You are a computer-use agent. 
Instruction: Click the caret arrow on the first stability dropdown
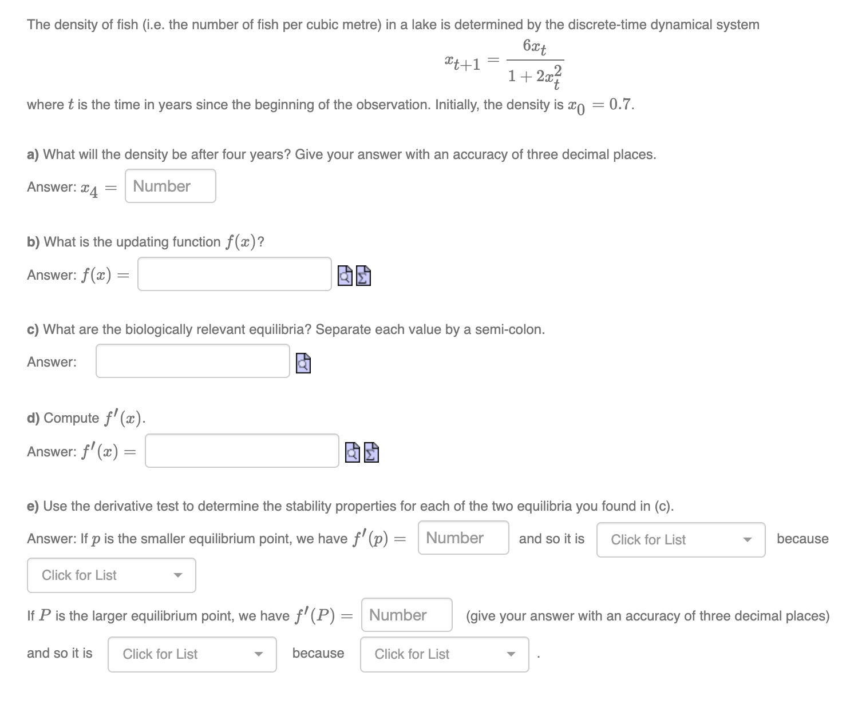click(x=749, y=539)
